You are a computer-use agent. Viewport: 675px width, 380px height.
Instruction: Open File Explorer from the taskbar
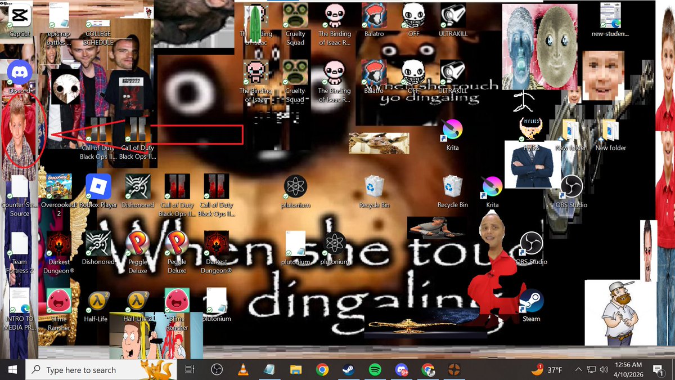[x=296, y=370]
